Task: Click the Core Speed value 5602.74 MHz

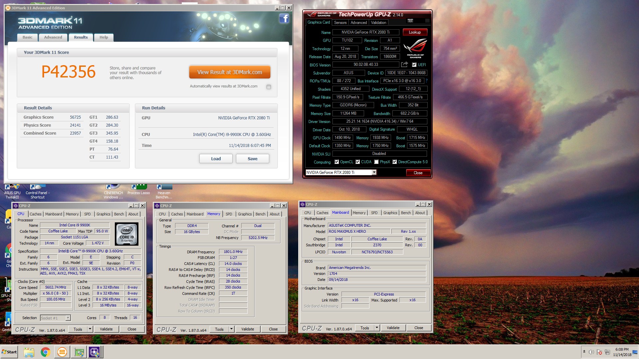Action: 56,287
